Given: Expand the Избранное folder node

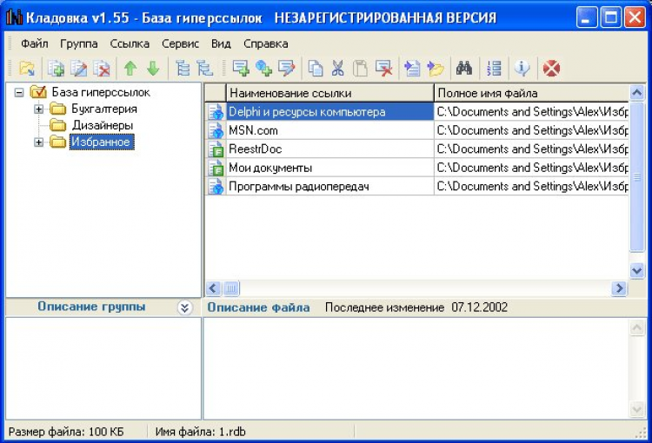Looking at the screenshot, I should coord(38,142).
